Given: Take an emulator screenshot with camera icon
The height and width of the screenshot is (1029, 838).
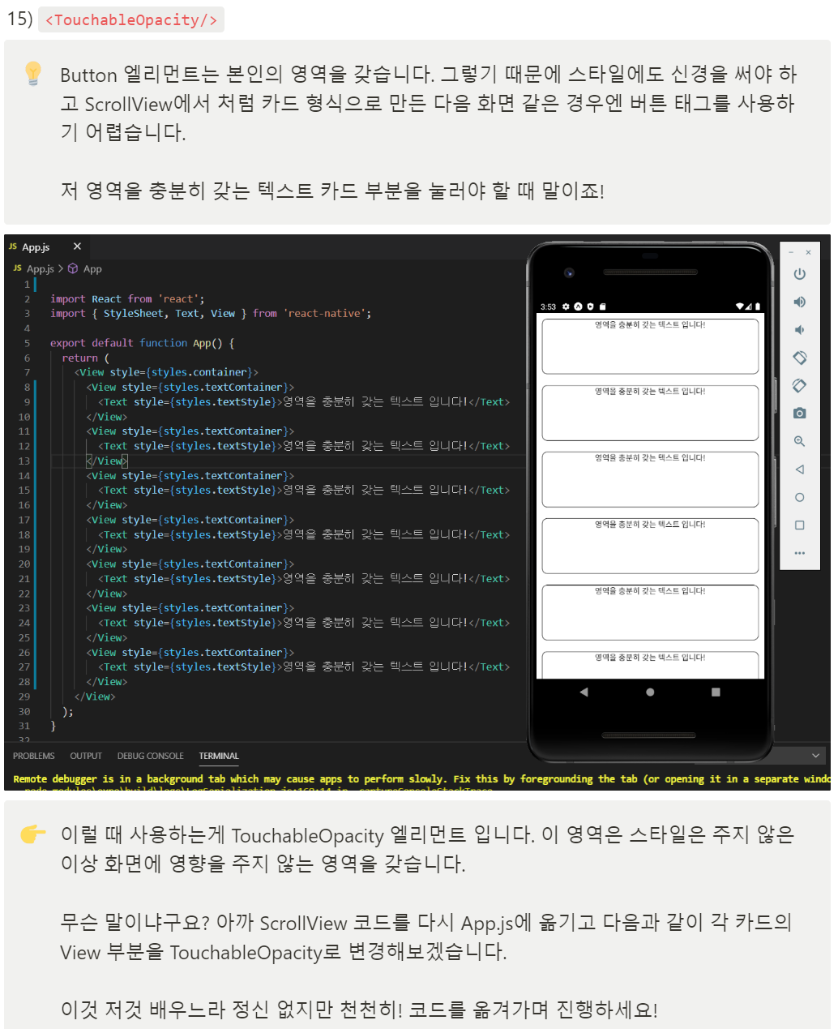Looking at the screenshot, I should tap(799, 413).
